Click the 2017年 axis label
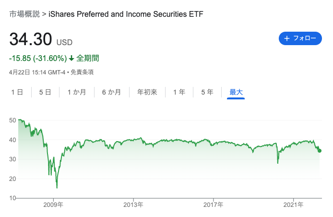 point(213,205)
